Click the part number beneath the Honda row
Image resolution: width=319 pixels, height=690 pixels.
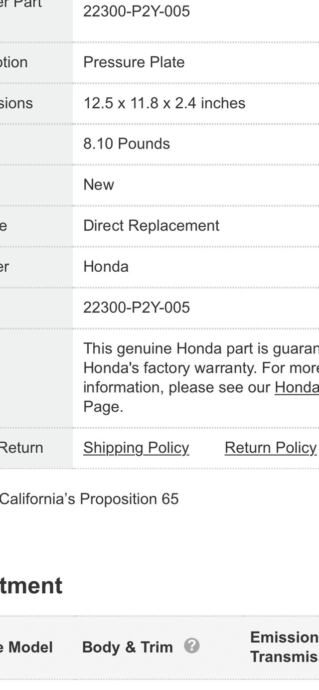[x=137, y=307]
